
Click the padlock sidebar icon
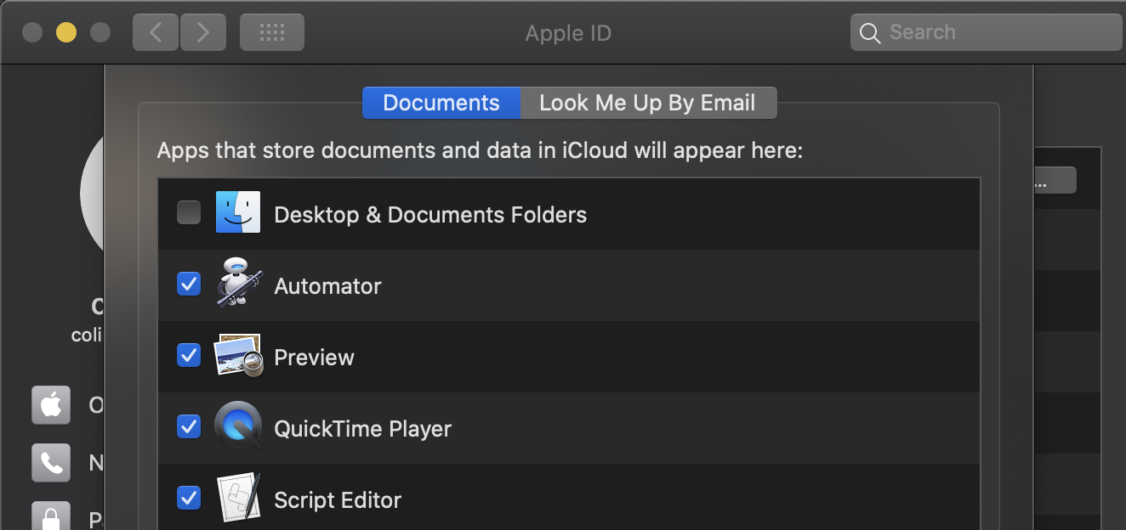(51, 517)
